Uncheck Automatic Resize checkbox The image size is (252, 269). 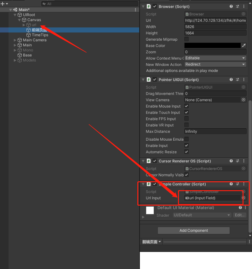pos(186,152)
